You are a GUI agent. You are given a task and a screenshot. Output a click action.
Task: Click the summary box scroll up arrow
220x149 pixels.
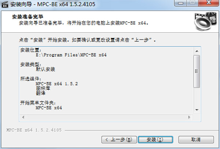tap(197, 51)
